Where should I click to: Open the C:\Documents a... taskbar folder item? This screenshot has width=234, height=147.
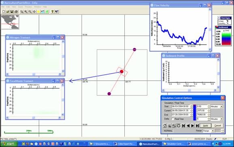tap(100, 144)
